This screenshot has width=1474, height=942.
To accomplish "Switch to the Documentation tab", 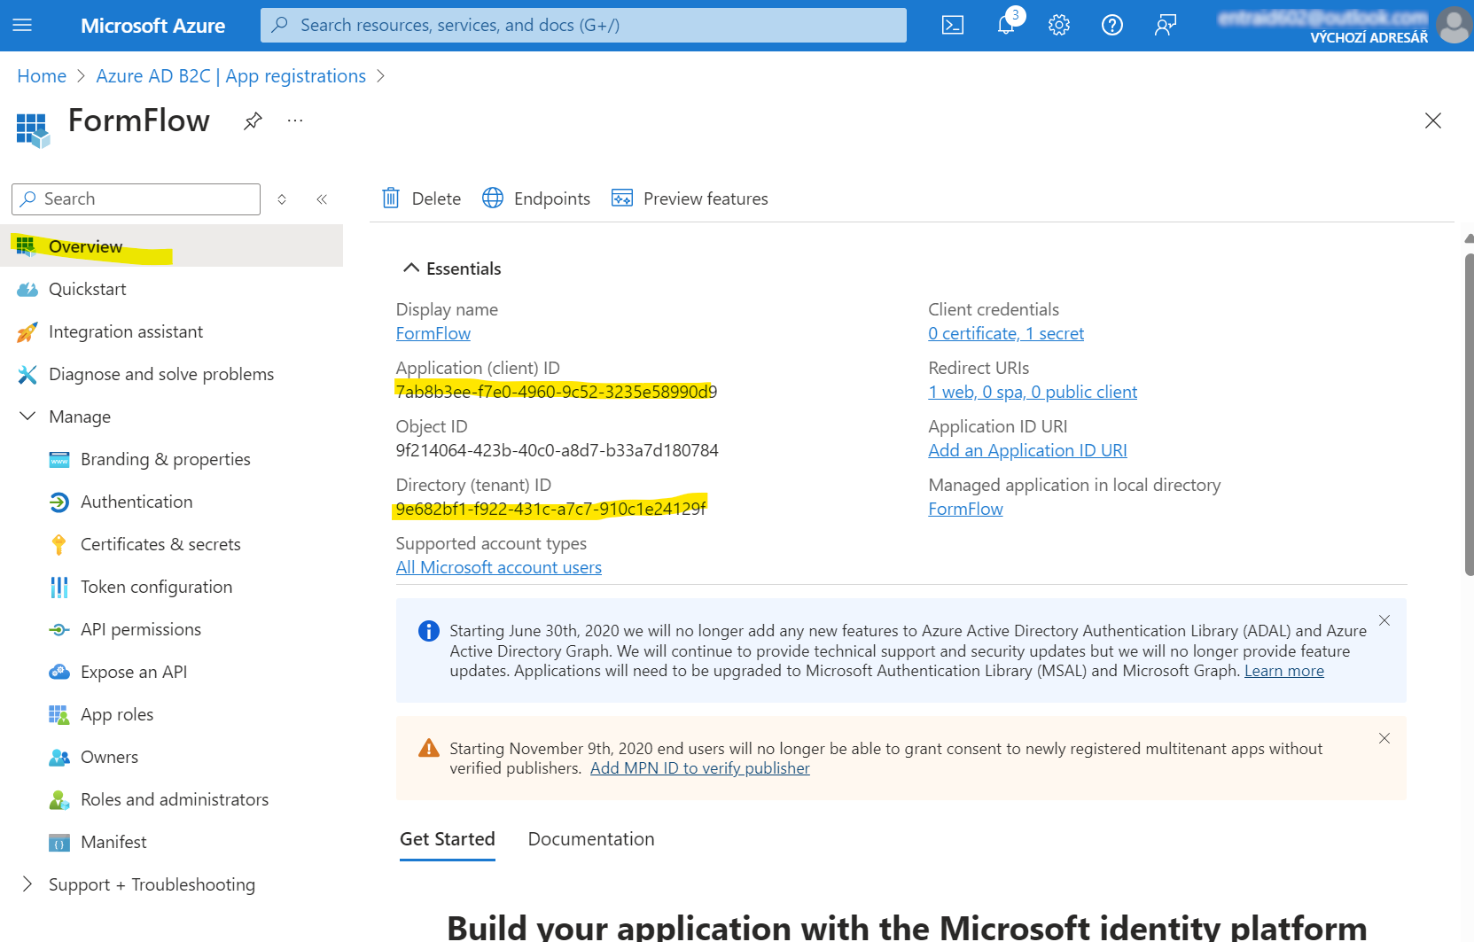I will click(591, 839).
